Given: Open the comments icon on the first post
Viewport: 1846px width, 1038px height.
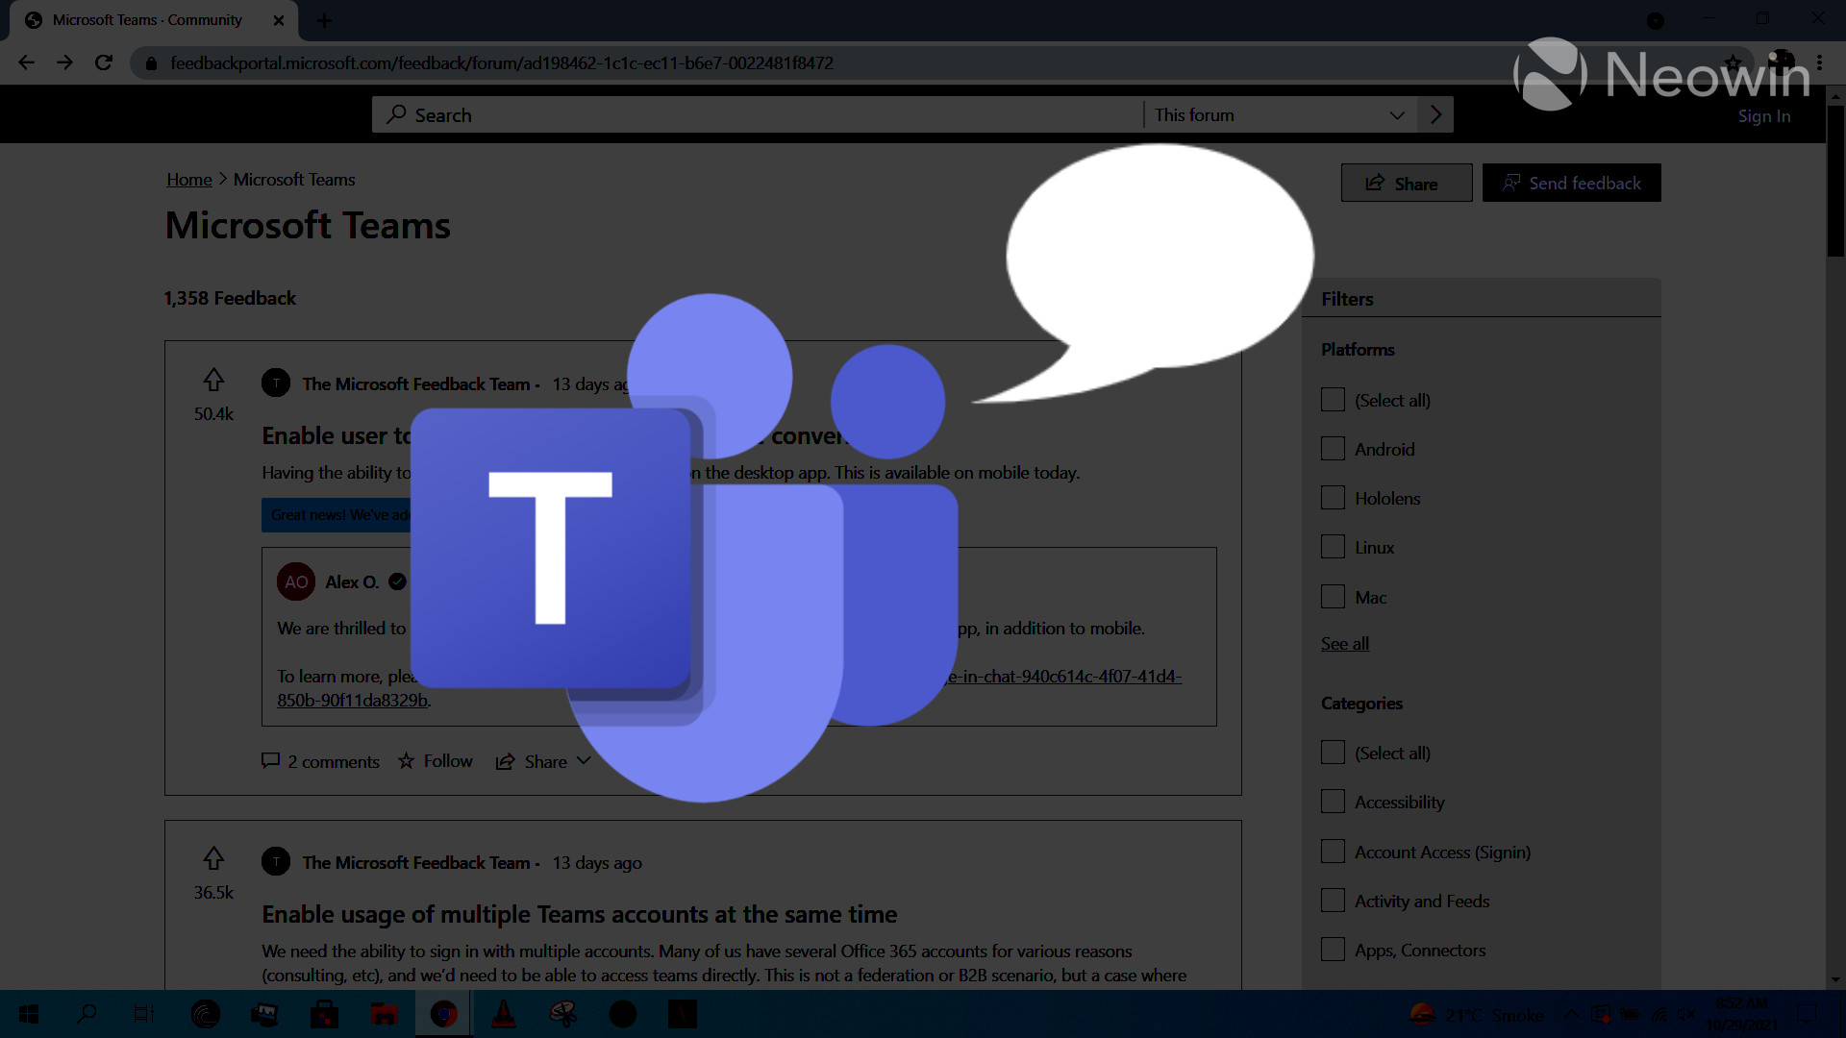Looking at the screenshot, I should coord(272,761).
